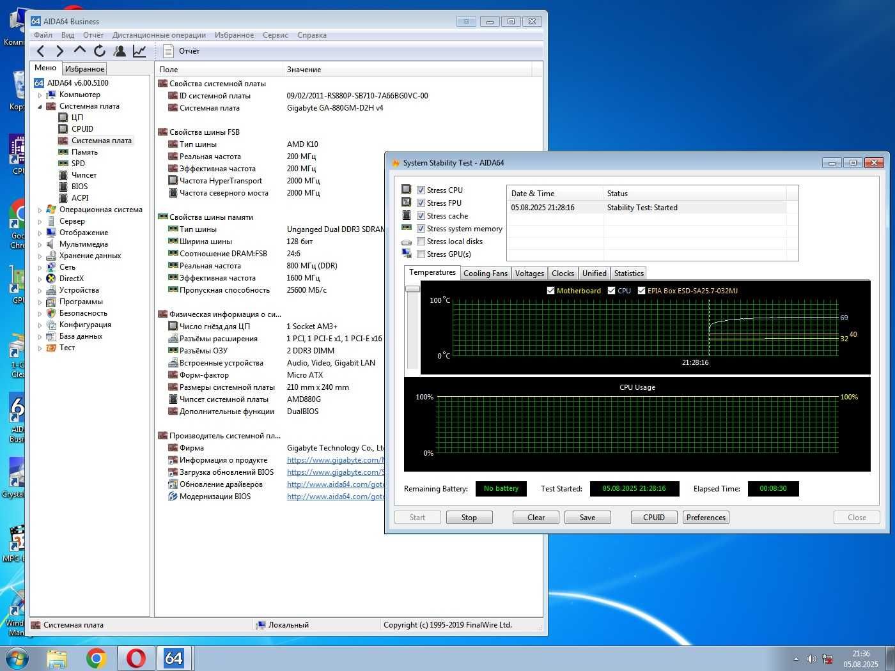Screen dimensions: 895x671
Task: Switch to AIDA64 taskbar button
Action: pyautogui.click(x=174, y=658)
